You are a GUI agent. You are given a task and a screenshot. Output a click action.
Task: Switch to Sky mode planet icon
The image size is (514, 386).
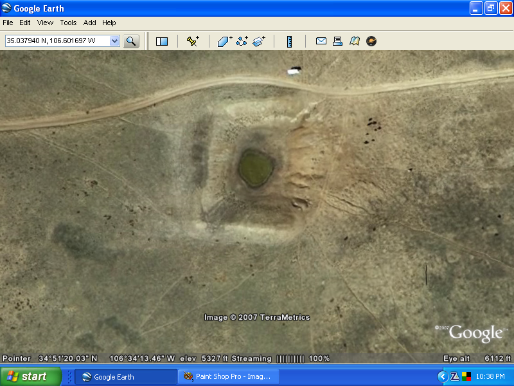(371, 41)
